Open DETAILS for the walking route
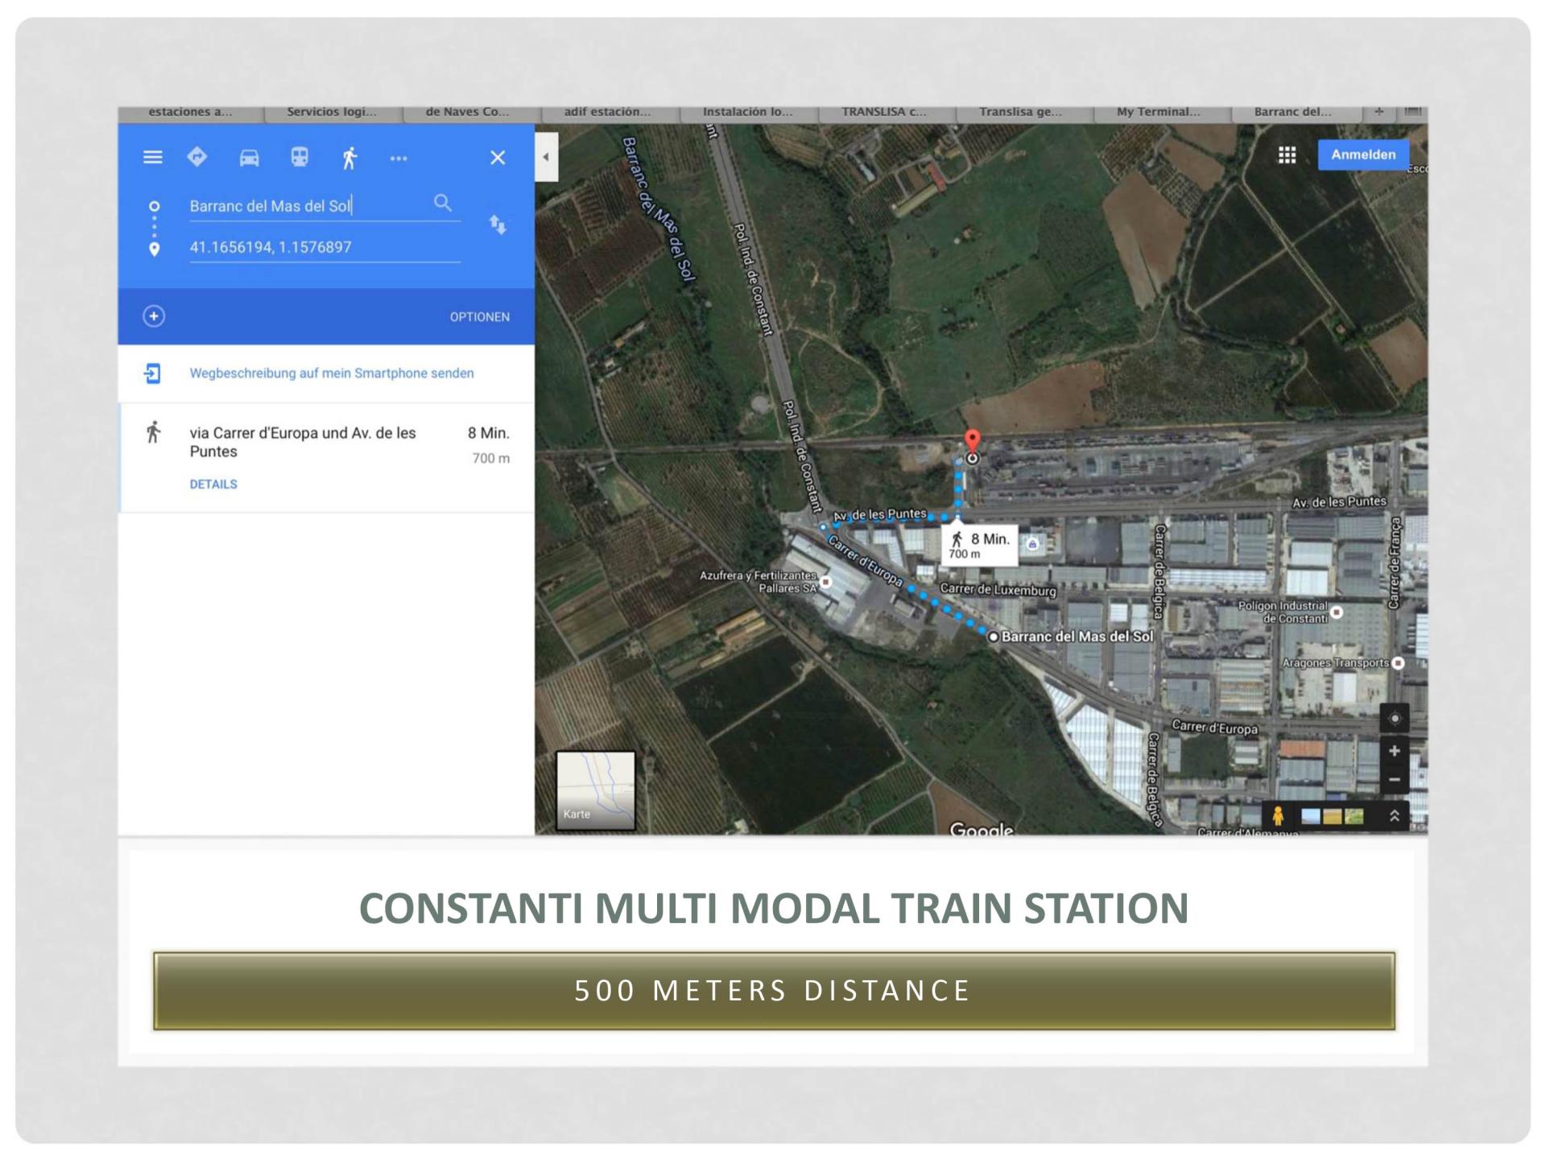 pyautogui.click(x=213, y=485)
